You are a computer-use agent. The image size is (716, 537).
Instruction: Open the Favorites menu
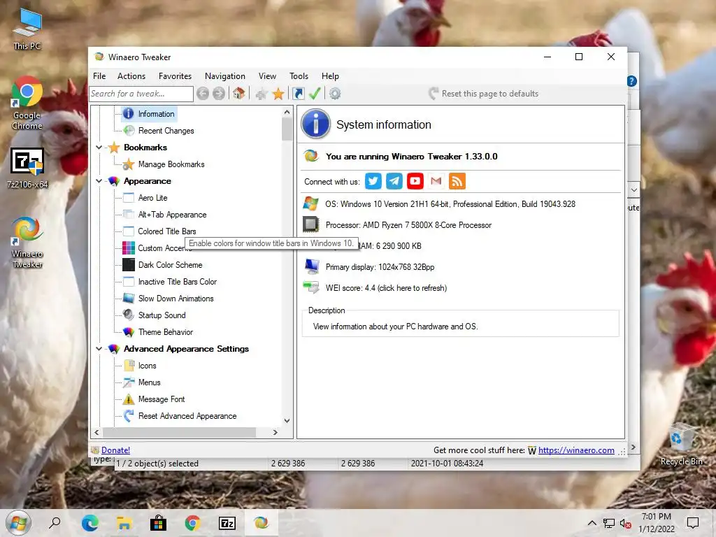(x=176, y=76)
